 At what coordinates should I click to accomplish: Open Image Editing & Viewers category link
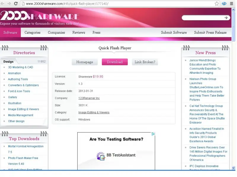[94, 112]
